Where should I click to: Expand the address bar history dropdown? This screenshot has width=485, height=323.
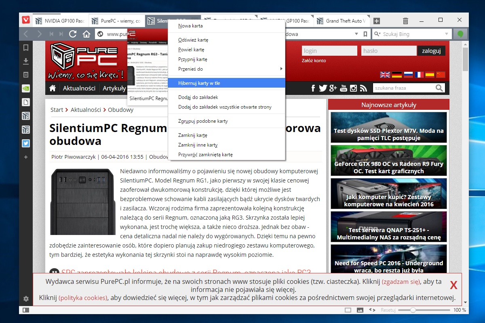(356, 34)
